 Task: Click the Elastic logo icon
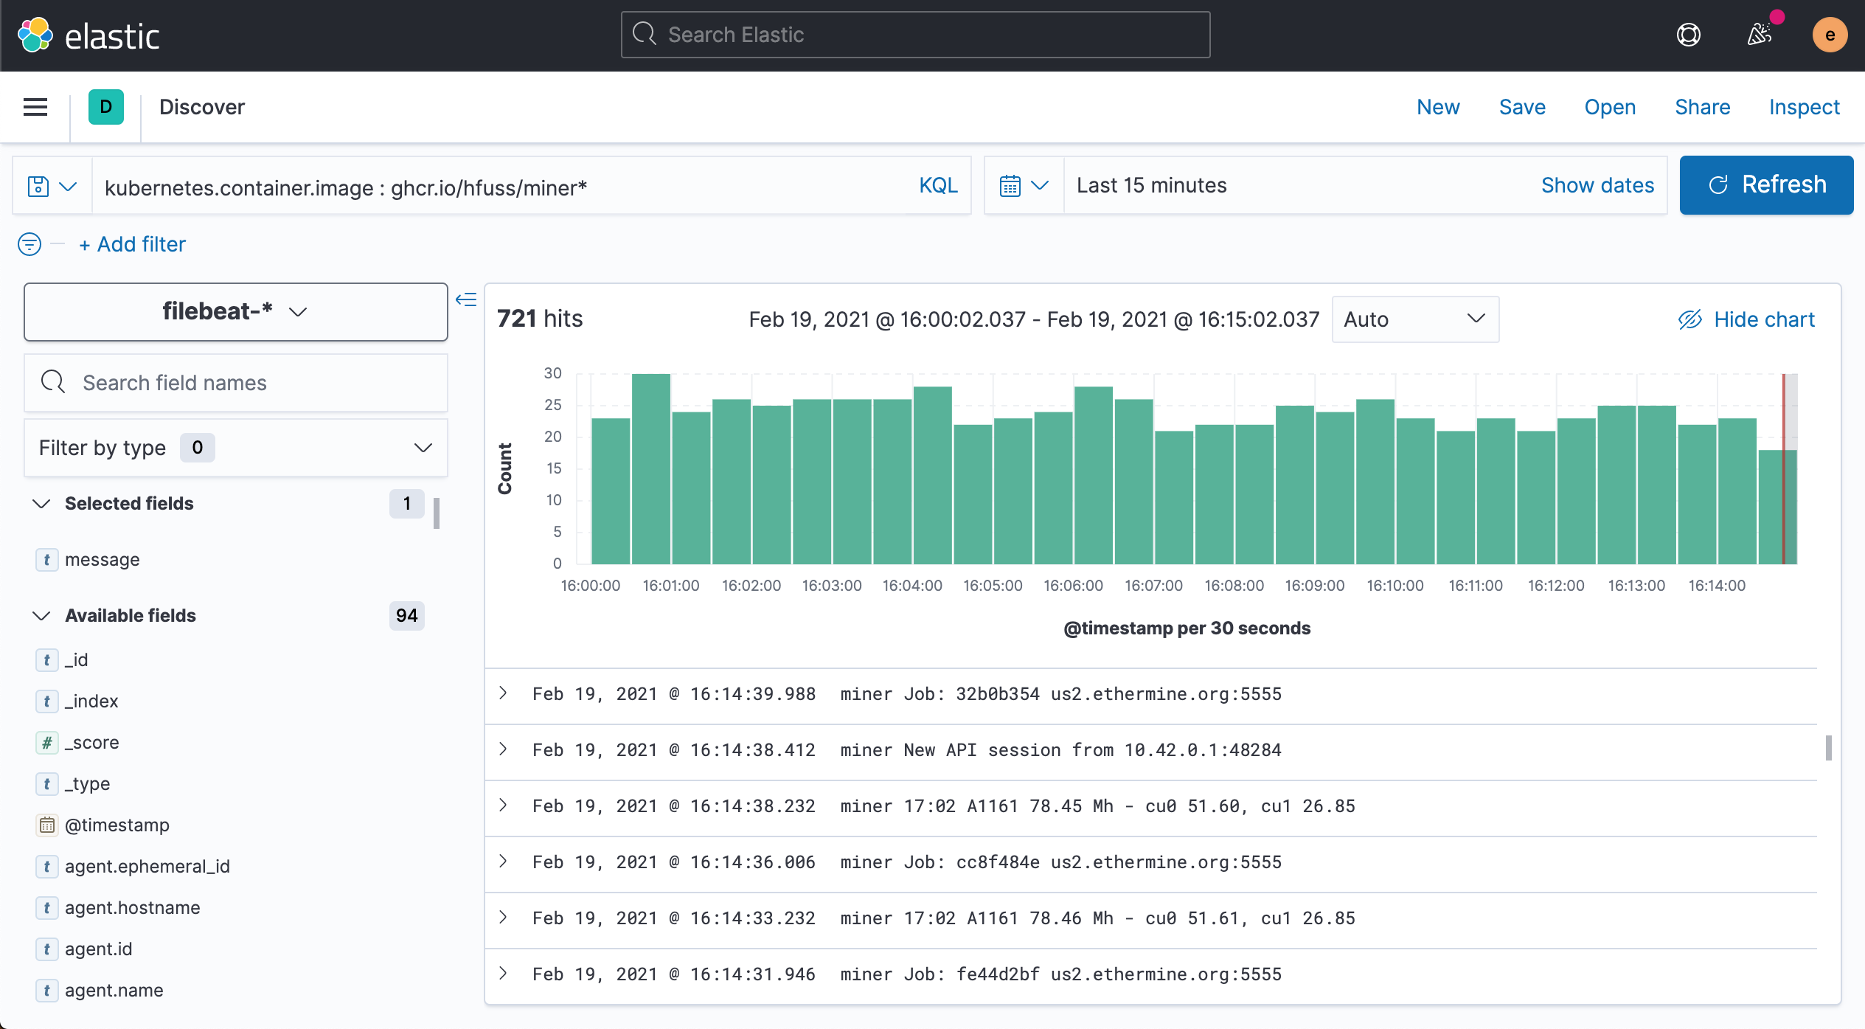(x=35, y=34)
